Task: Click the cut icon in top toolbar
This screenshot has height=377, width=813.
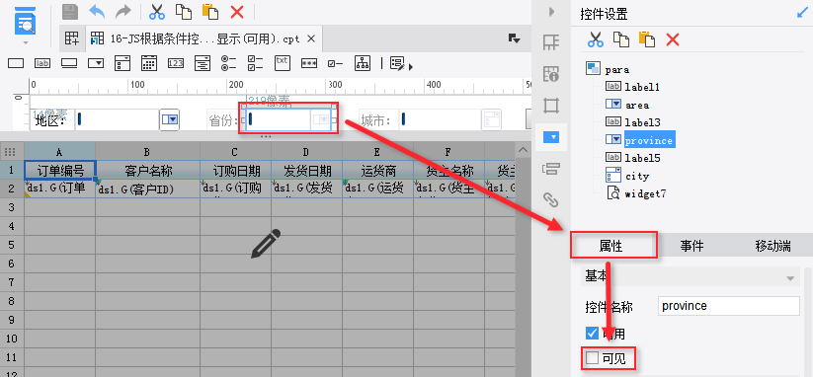Action: [x=157, y=12]
